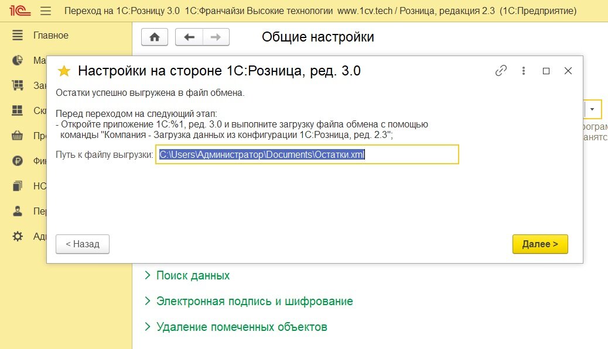Screen dimensions: 608x349
Task: Open the three-dot more actions menu
Action: pyautogui.click(x=524, y=71)
